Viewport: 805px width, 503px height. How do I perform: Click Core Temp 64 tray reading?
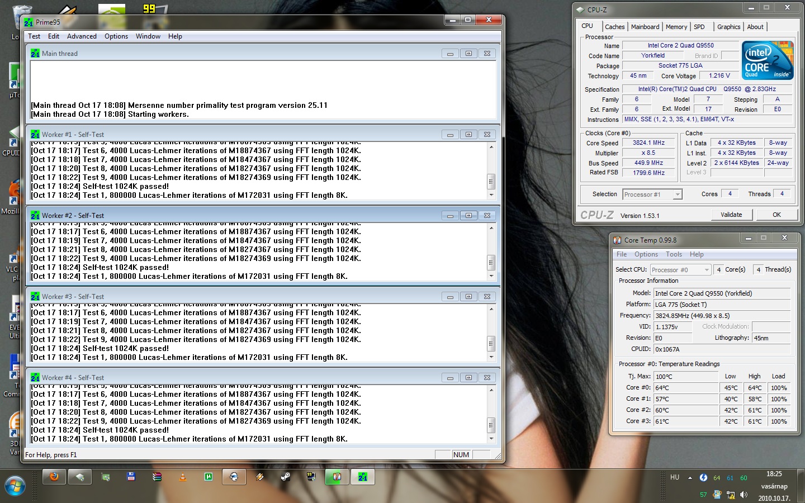tap(717, 478)
